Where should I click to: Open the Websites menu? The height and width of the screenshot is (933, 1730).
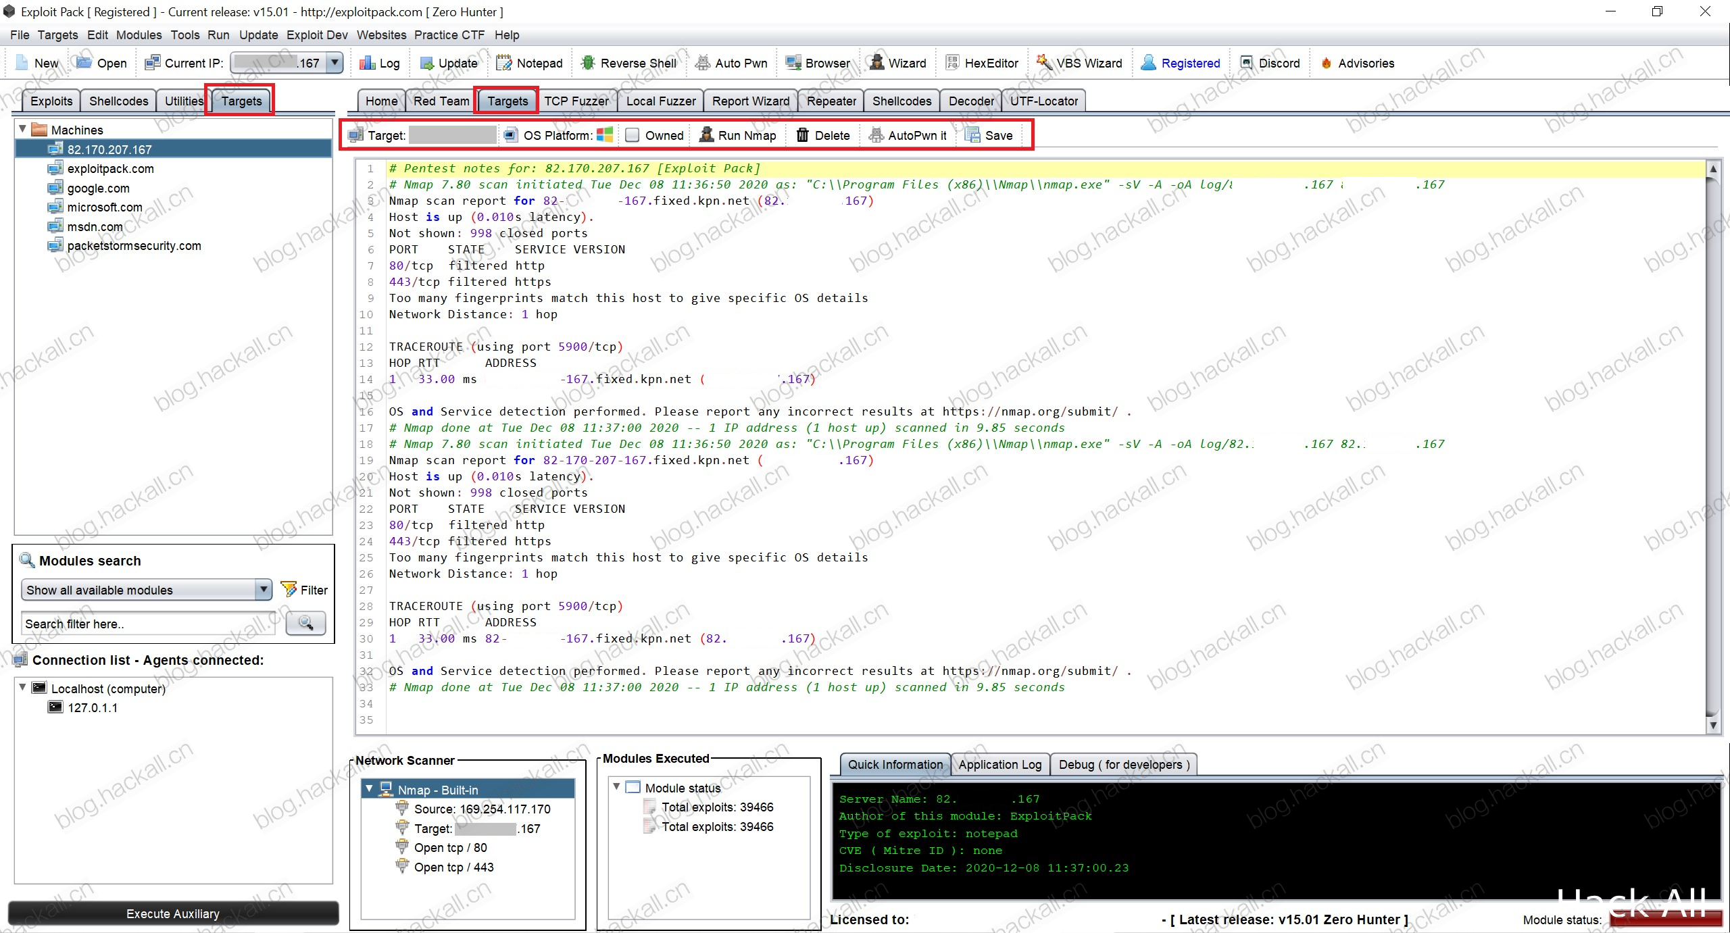point(381,34)
